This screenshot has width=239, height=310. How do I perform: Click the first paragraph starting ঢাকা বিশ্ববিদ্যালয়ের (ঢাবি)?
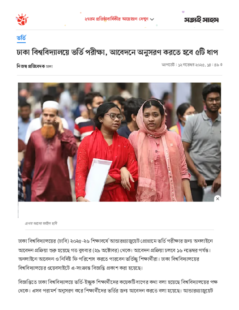115,255
